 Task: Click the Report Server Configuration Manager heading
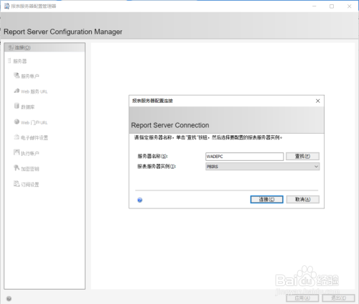(63, 32)
